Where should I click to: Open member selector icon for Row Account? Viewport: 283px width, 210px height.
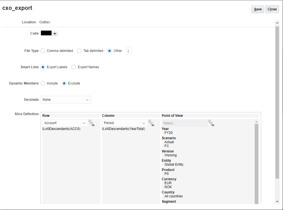pyautogui.click(x=92, y=123)
